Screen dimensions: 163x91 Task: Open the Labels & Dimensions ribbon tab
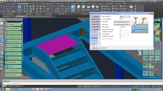pyautogui.click(x=47, y=4)
